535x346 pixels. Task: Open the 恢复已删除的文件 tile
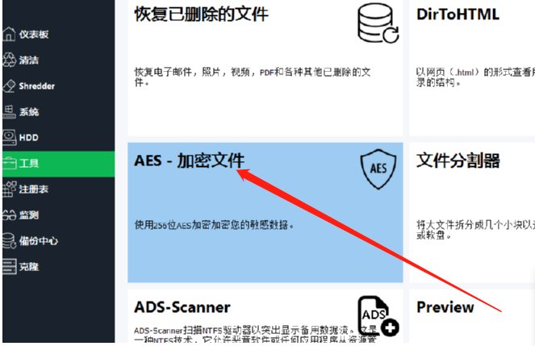265,68
